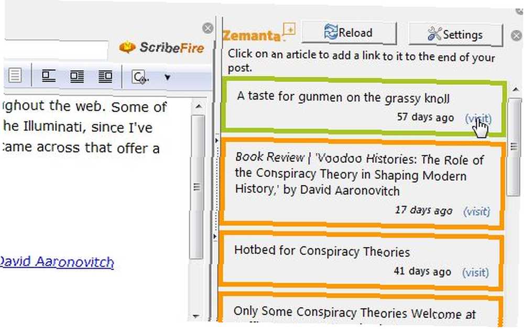Open Zemanta Settings

point(455,35)
